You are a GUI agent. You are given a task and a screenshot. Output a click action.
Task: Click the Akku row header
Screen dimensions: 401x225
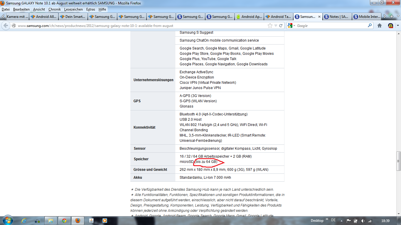[x=138, y=178]
